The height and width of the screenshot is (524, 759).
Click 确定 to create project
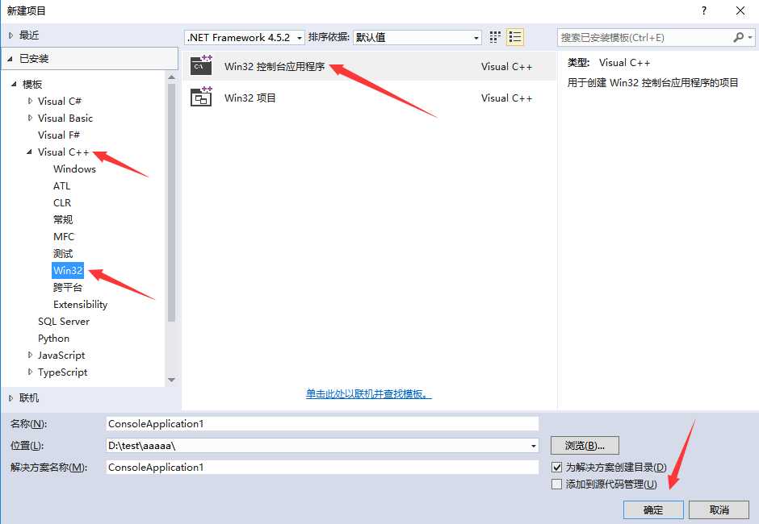[x=653, y=510]
